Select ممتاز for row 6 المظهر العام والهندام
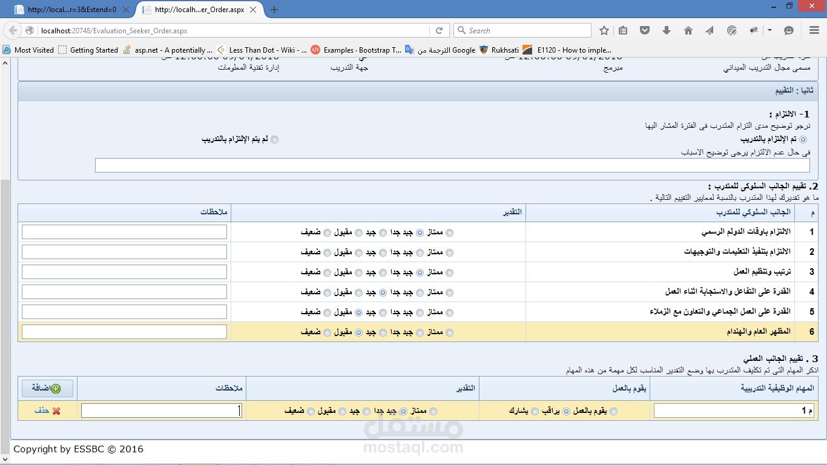The image size is (827, 465). [449, 332]
